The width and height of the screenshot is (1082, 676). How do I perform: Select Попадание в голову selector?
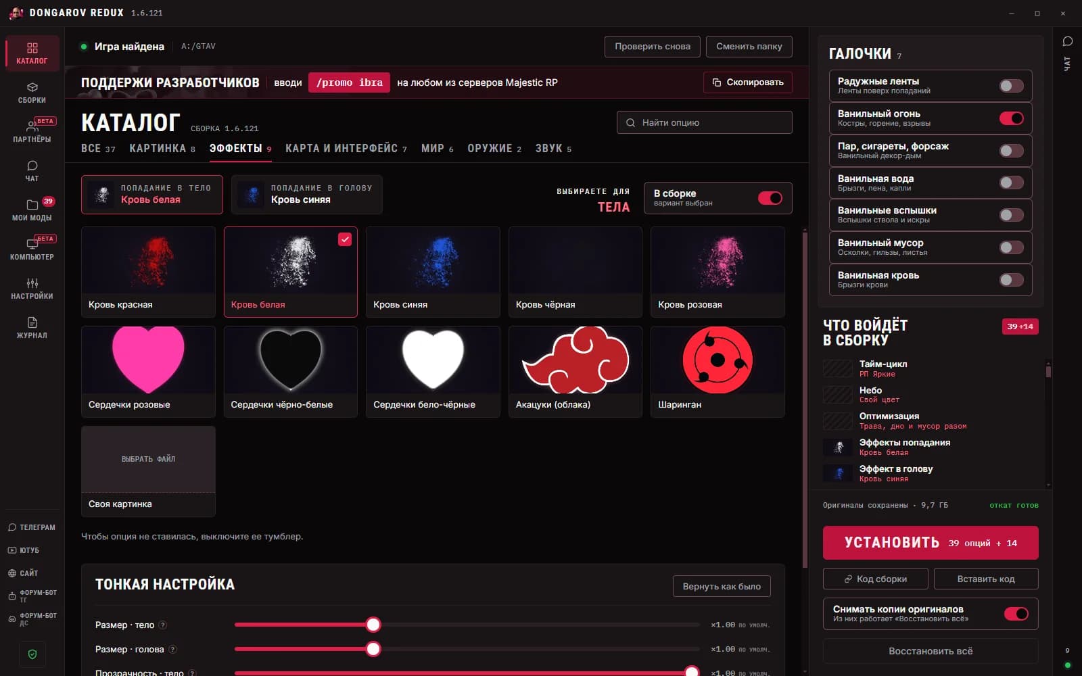pos(306,195)
